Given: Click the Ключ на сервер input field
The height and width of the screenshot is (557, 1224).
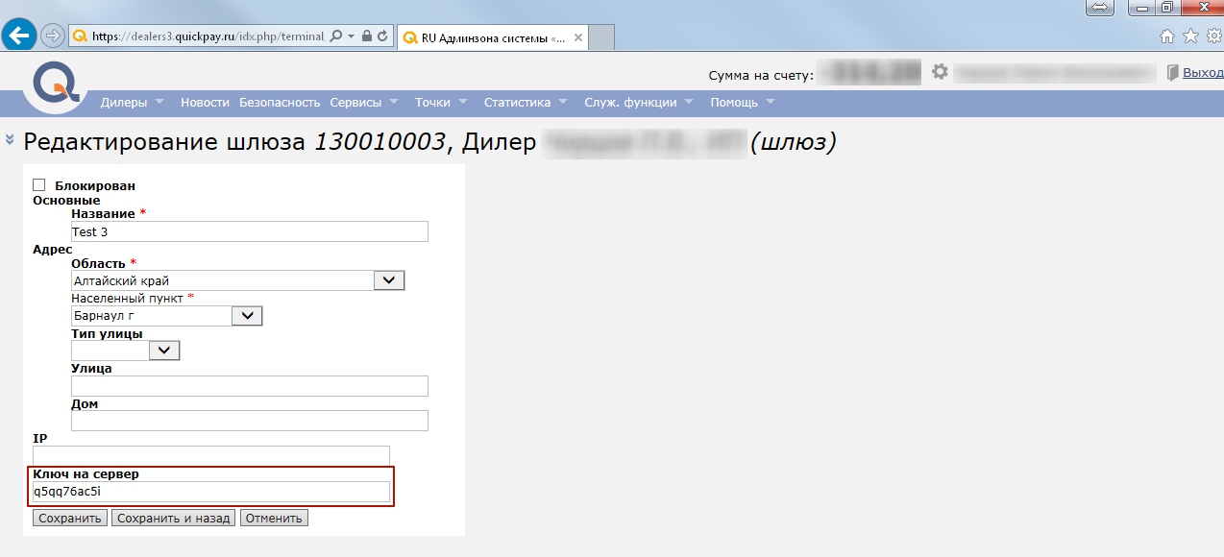Looking at the screenshot, I should click(211, 492).
